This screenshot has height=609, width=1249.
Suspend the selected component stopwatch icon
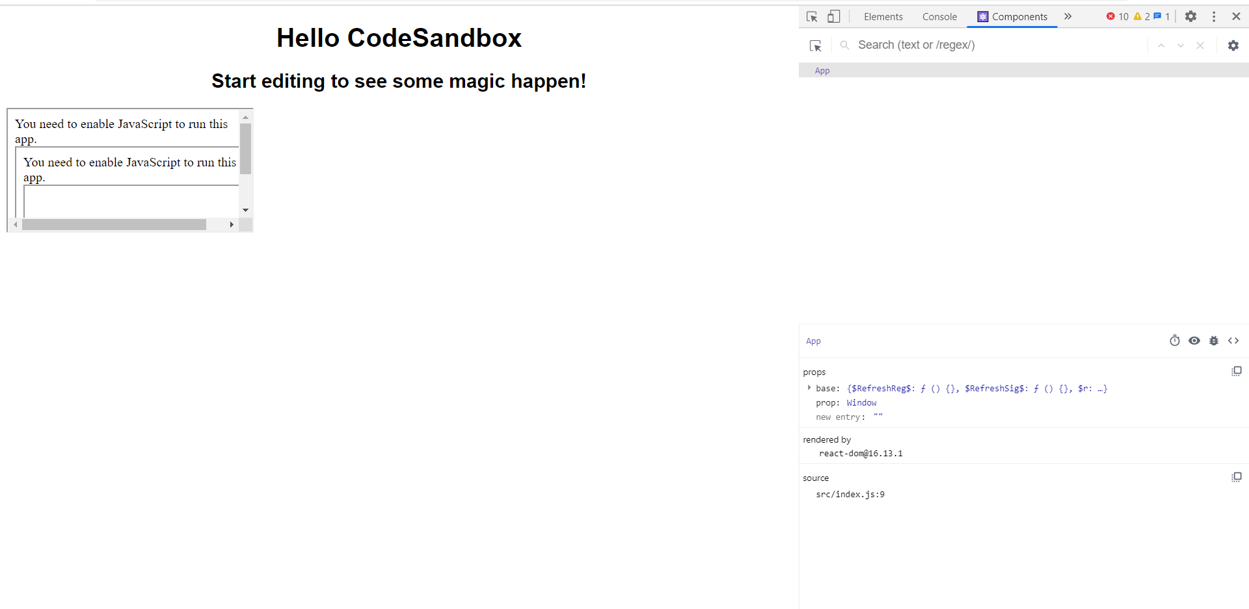tap(1175, 341)
